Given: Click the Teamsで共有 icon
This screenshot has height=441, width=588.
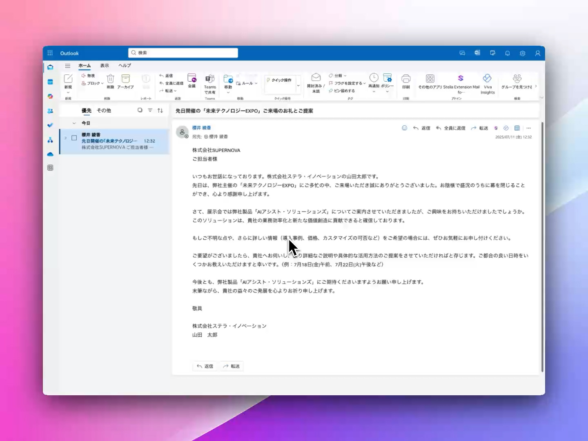Looking at the screenshot, I should click(210, 78).
